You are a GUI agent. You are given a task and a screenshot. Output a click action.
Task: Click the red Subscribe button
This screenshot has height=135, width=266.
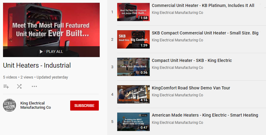click(84, 105)
